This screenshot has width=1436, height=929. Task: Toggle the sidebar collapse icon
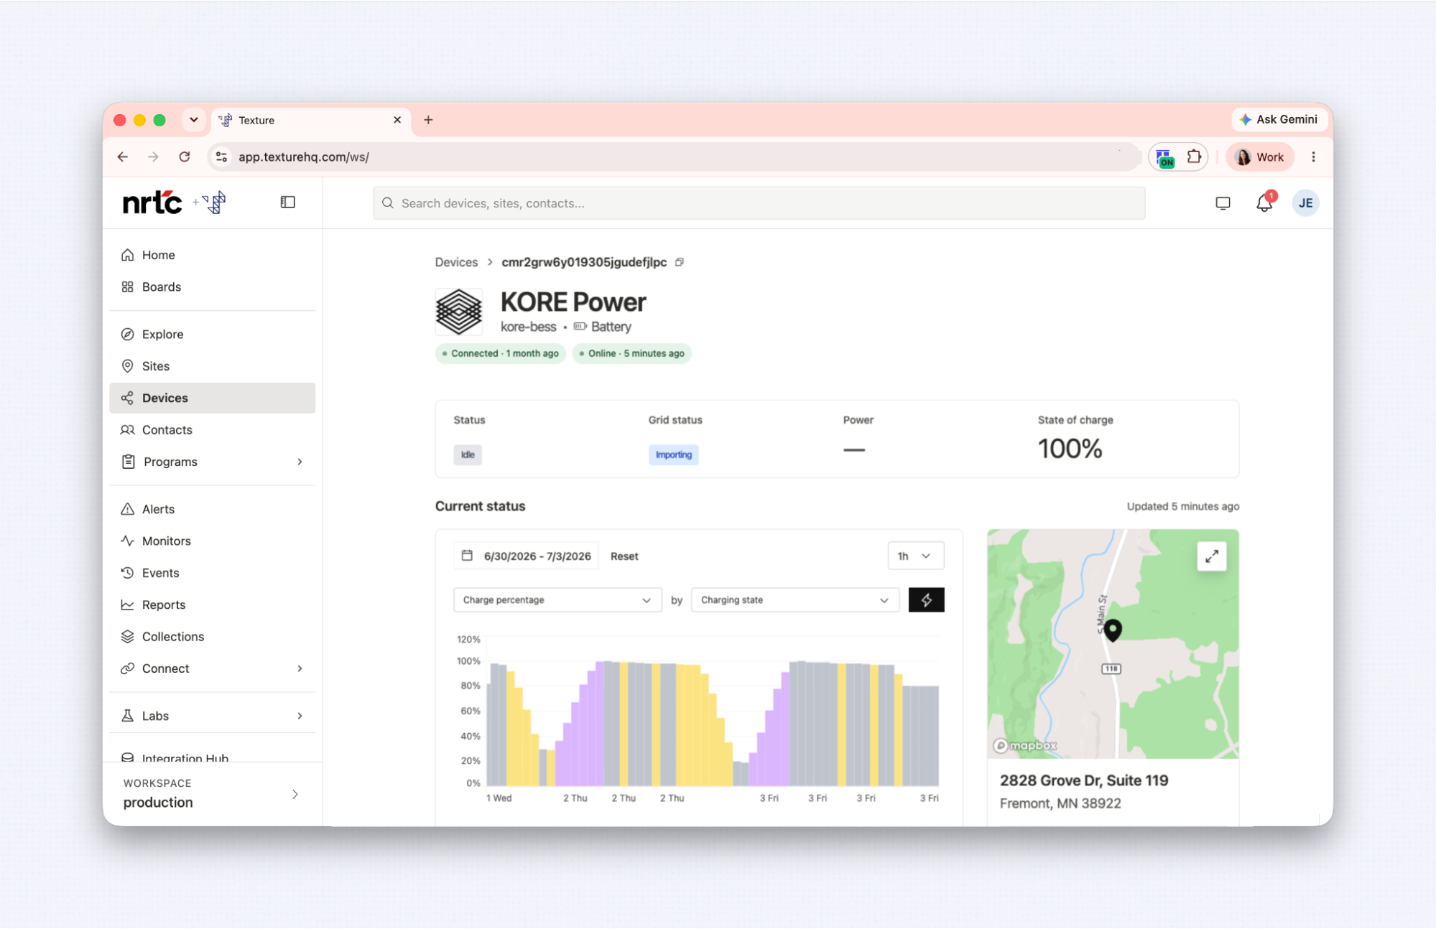click(x=287, y=202)
